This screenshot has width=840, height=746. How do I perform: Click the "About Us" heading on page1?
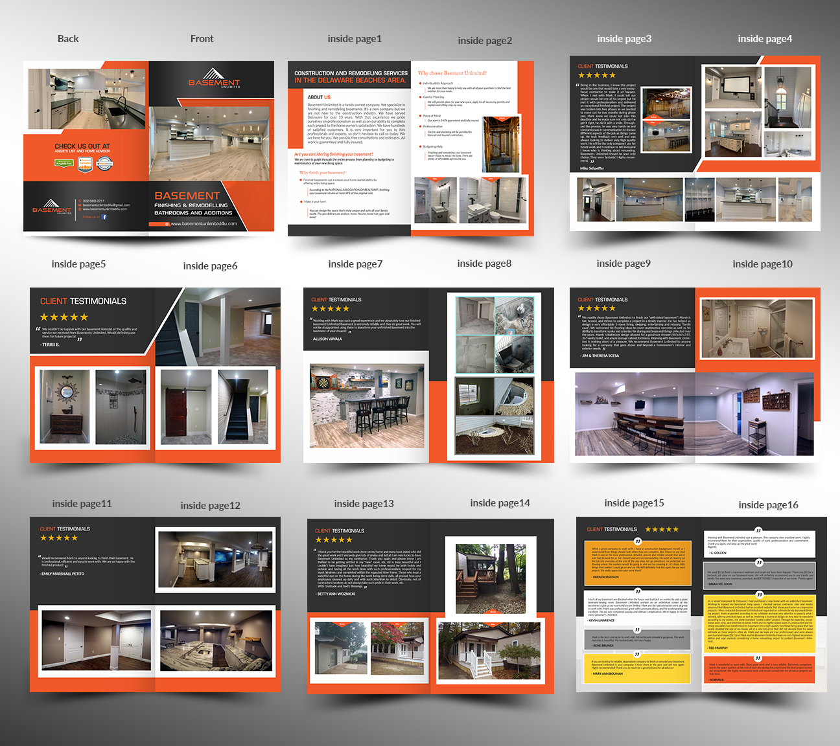point(319,97)
